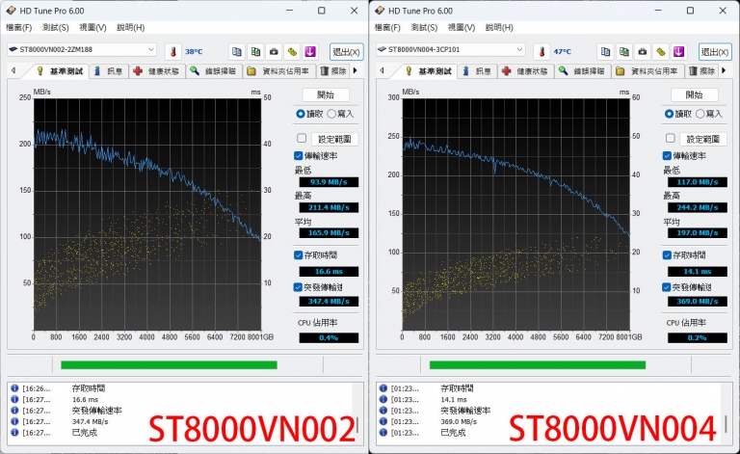Viewport: 740px width, 454px height.
Task: Open options icon in right window toolbar
Action: pos(661,51)
